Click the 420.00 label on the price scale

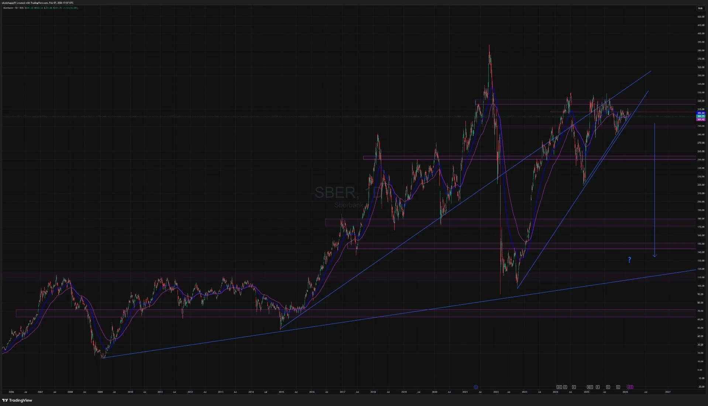(x=700, y=17)
